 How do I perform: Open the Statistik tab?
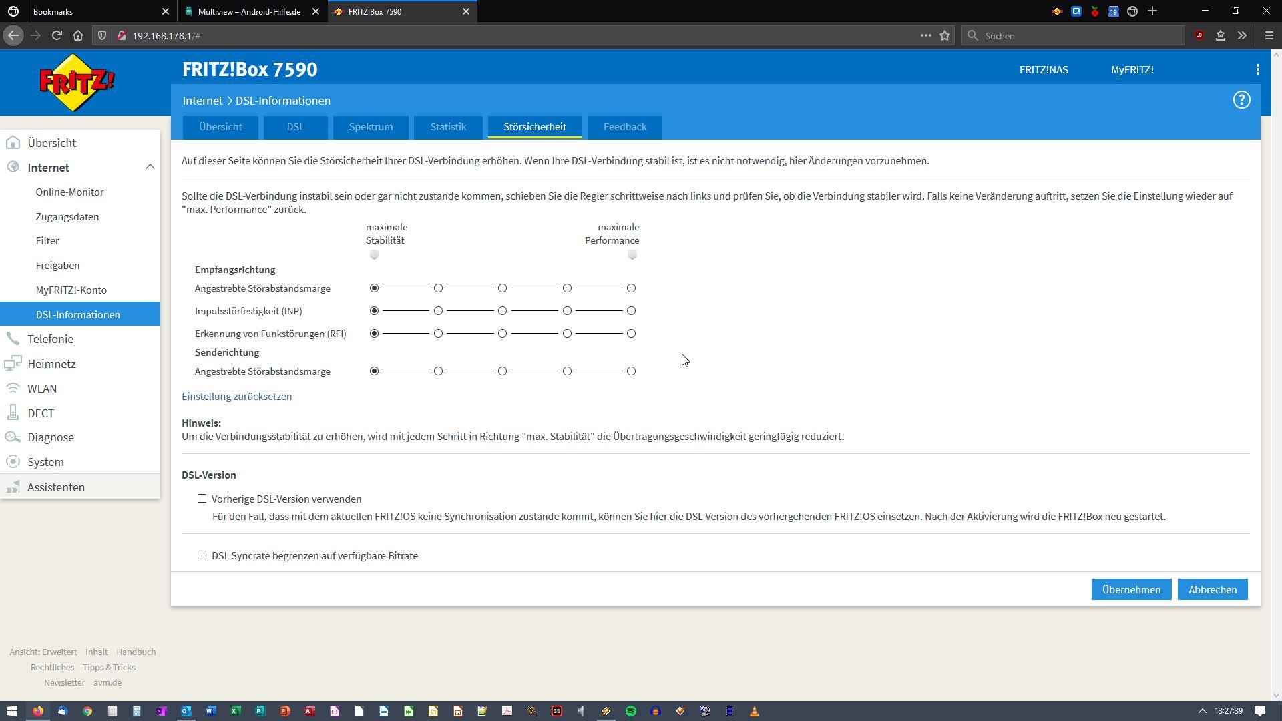point(448,127)
